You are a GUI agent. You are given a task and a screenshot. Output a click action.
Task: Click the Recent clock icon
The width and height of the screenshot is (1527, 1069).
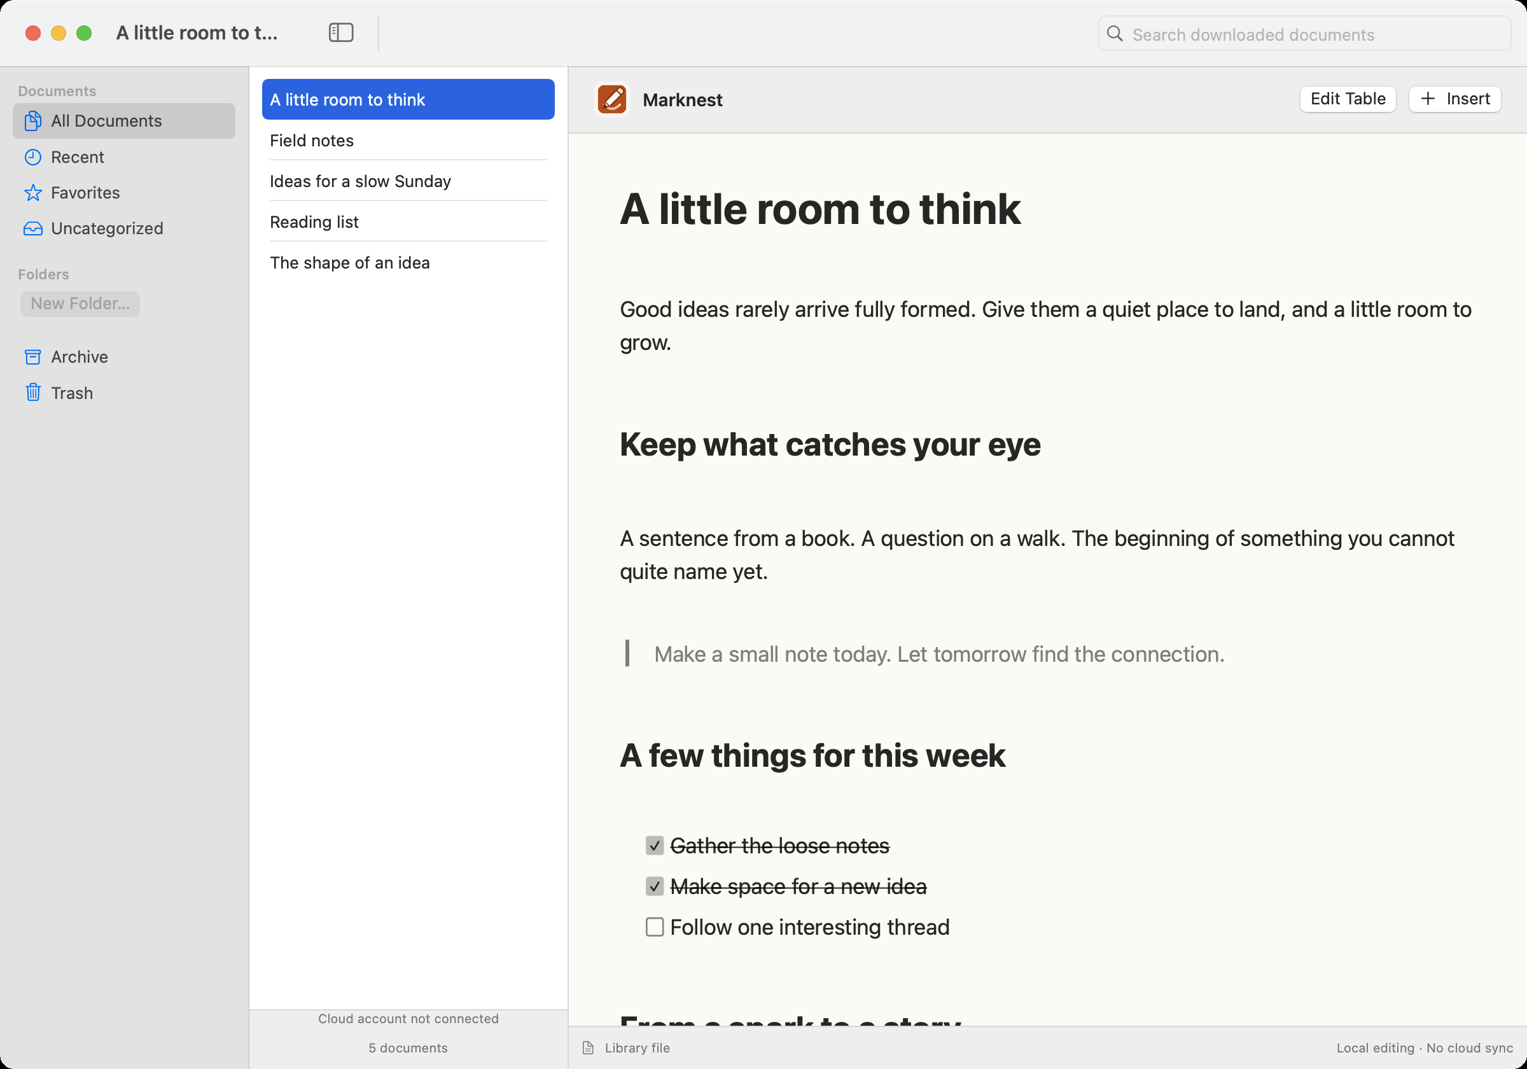(32, 157)
